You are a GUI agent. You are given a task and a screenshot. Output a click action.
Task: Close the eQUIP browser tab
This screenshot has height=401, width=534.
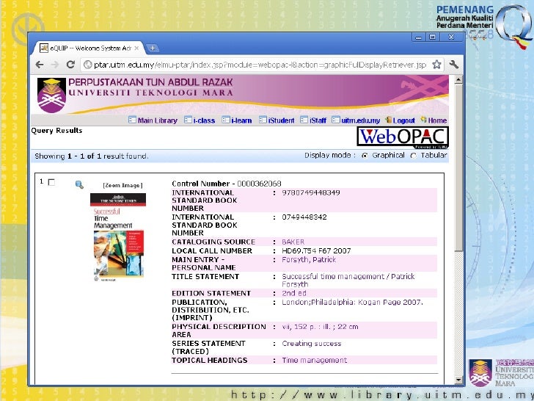coord(136,48)
